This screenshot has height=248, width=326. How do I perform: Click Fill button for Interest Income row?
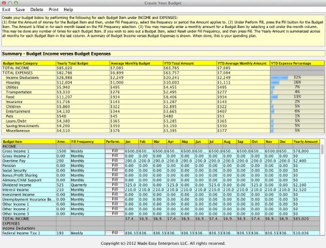pos(115,190)
